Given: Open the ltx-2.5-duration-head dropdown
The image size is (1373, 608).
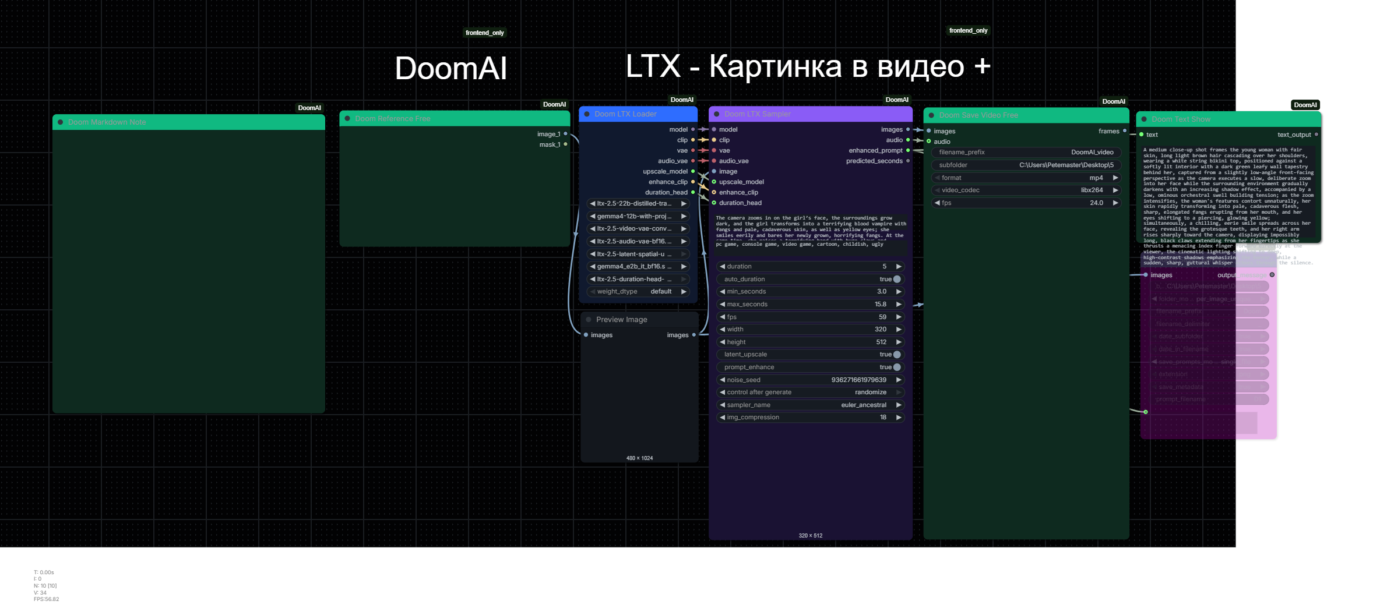Looking at the screenshot, I should click(638, 279).
